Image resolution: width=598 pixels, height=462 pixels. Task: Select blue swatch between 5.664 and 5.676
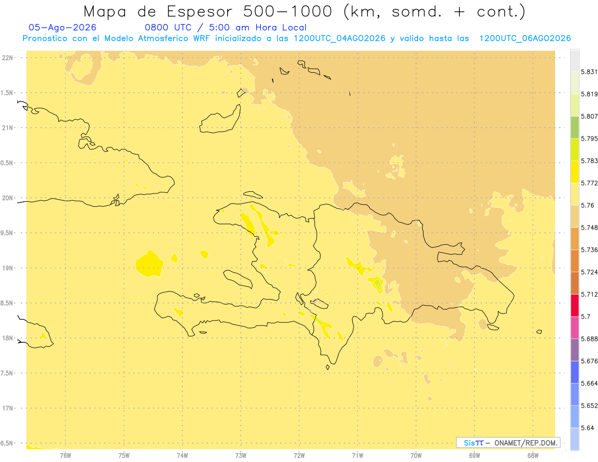[x=575, y=372]
